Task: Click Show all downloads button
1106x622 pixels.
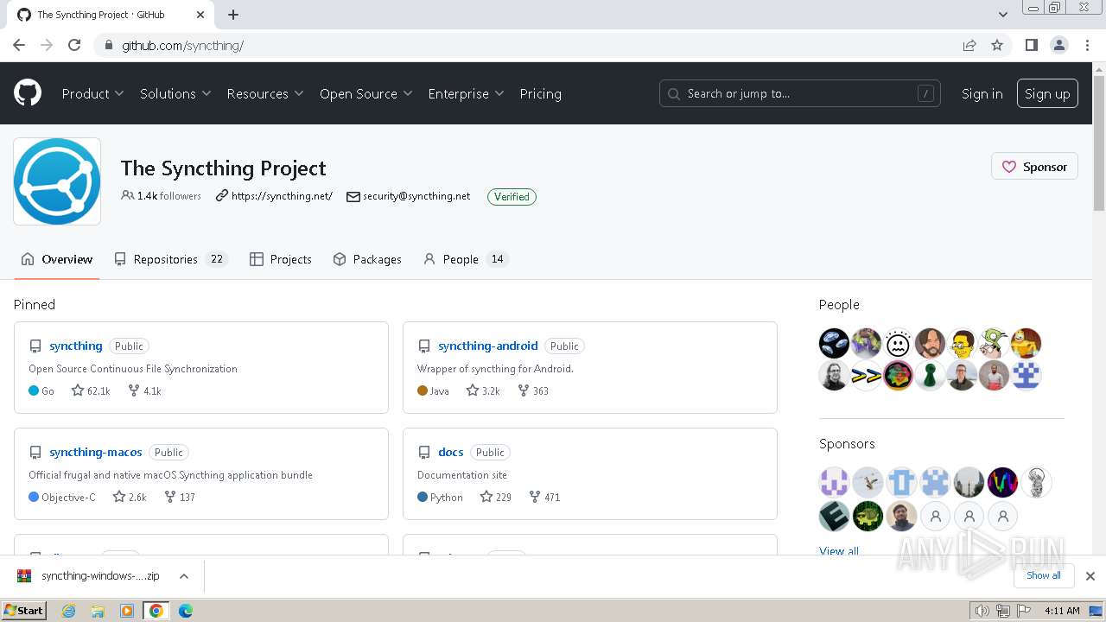Action: 1043,575
